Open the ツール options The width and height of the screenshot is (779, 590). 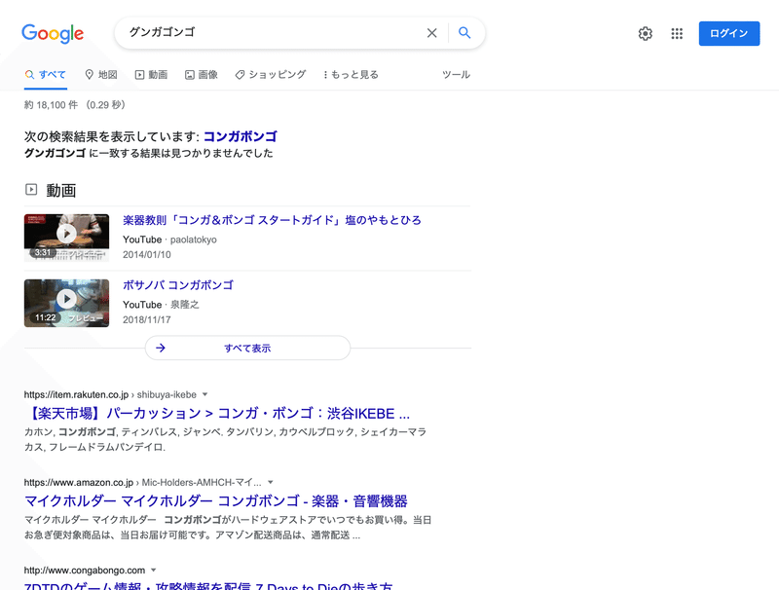pyautogui.click(x=456, y=75)
